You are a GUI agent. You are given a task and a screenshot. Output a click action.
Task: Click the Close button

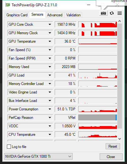point(111,157)
